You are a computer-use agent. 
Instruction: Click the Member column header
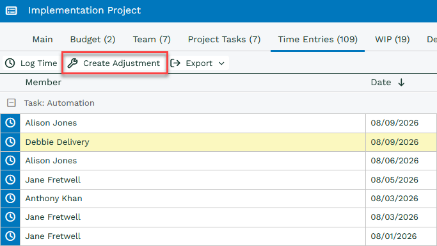(x=44, y=82)
